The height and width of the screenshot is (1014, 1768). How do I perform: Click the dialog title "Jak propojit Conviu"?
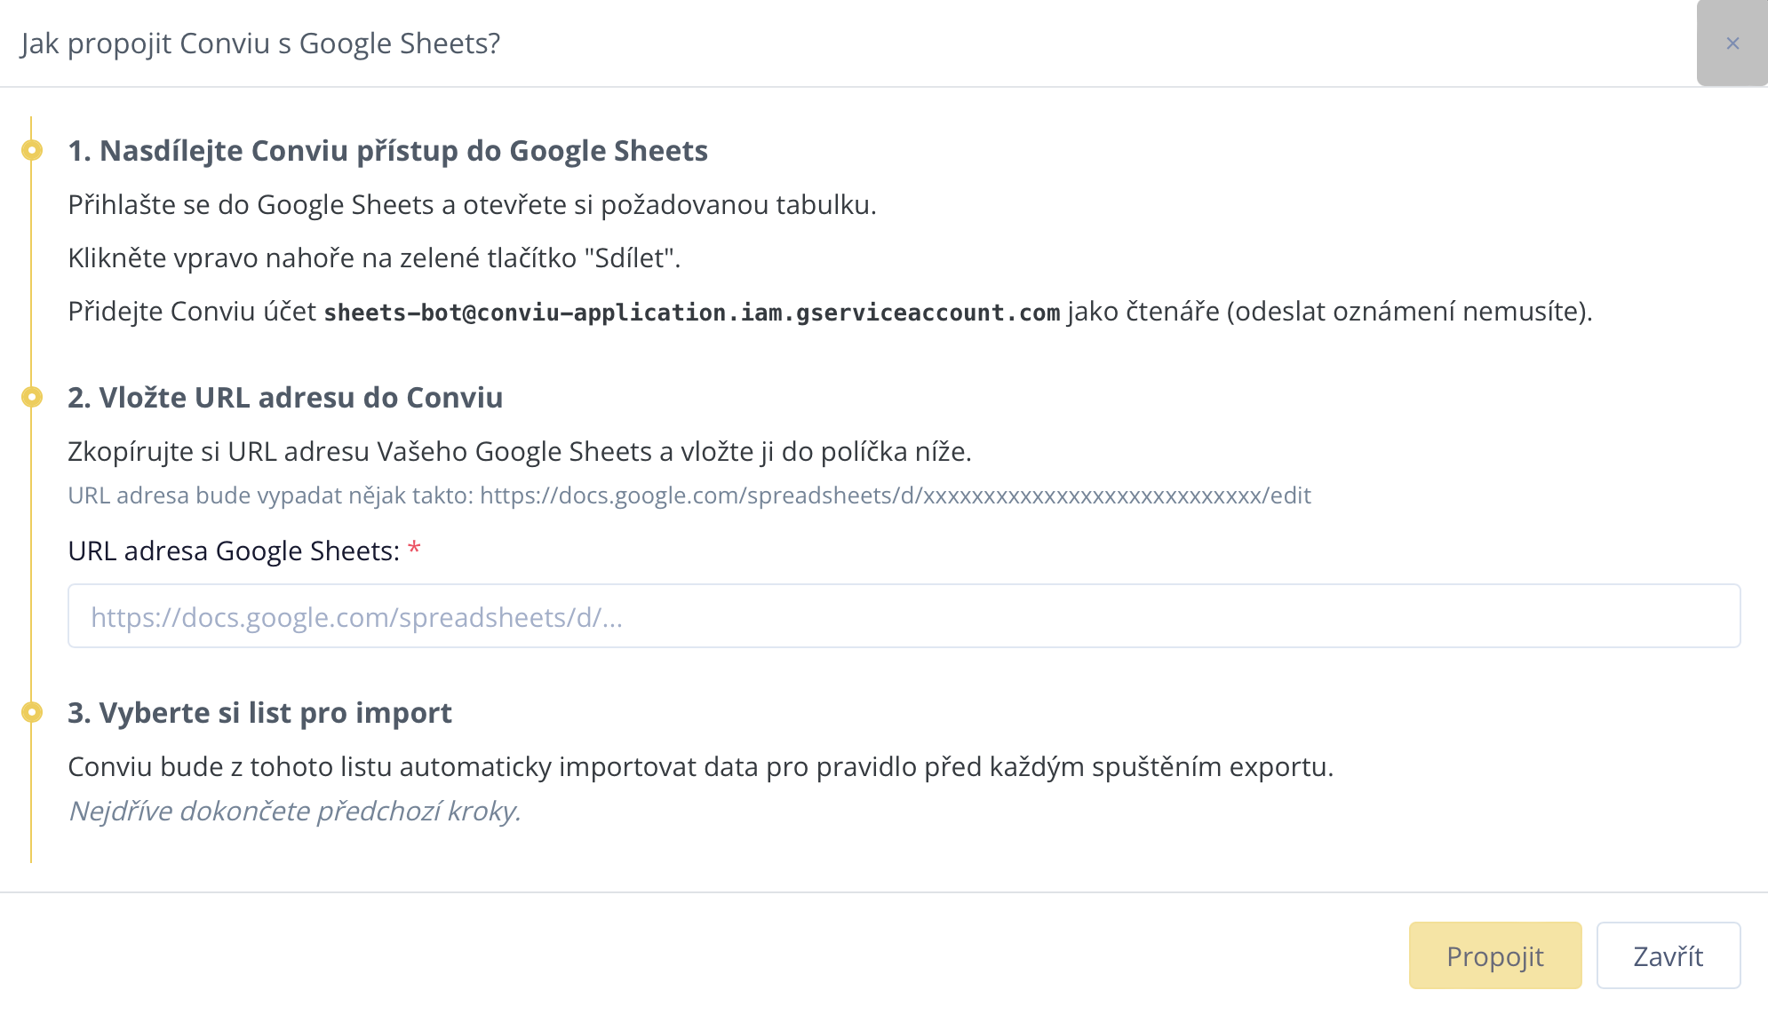pyautogui.click(x=260, y=44)
